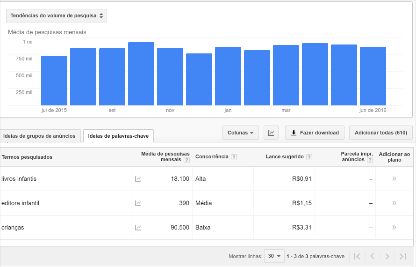Click help icon beside 'Lance sugerido' header

tap(309, 157)
